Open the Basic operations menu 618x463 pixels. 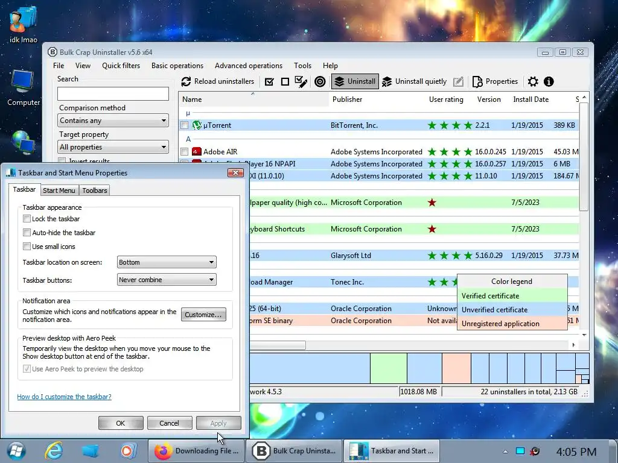coord(177,66)
